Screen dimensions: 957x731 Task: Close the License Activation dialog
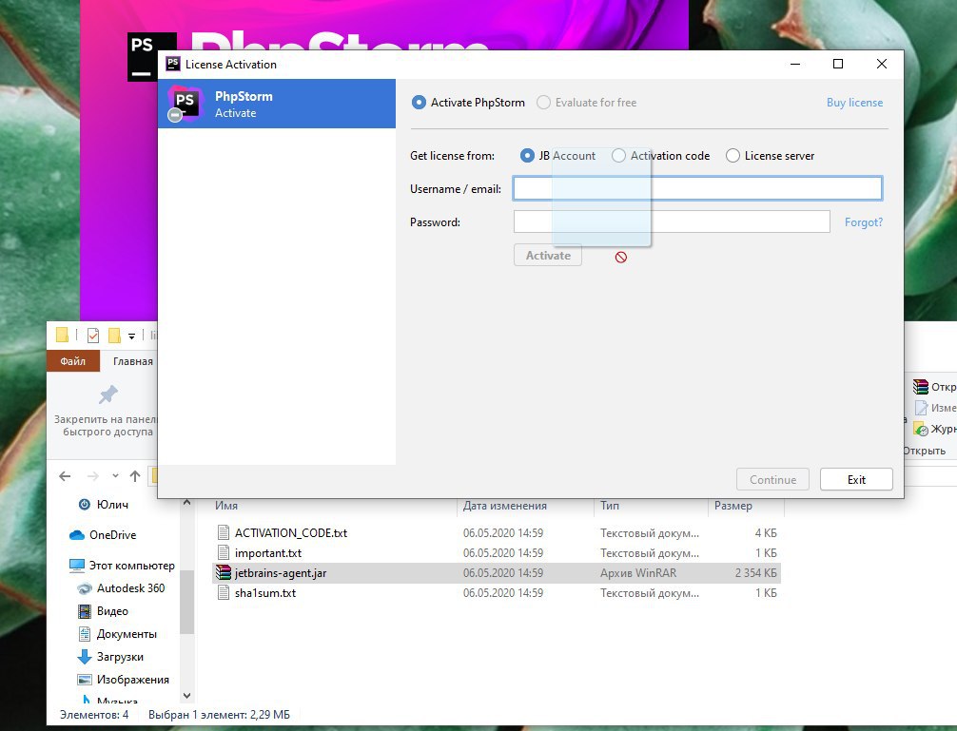[x=881, y=64]
